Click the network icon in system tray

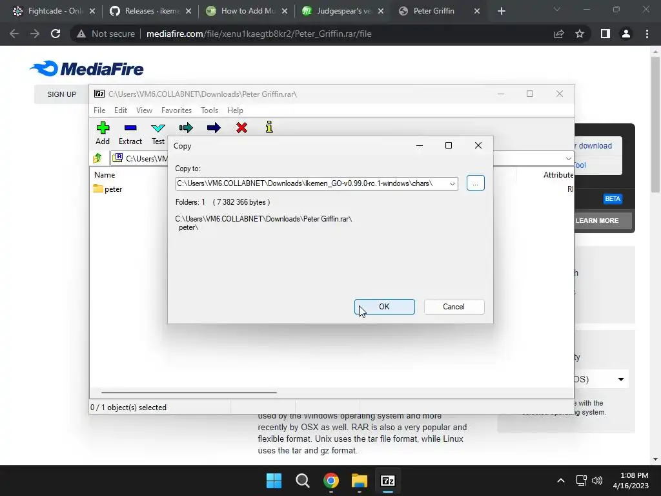point(582,480)
